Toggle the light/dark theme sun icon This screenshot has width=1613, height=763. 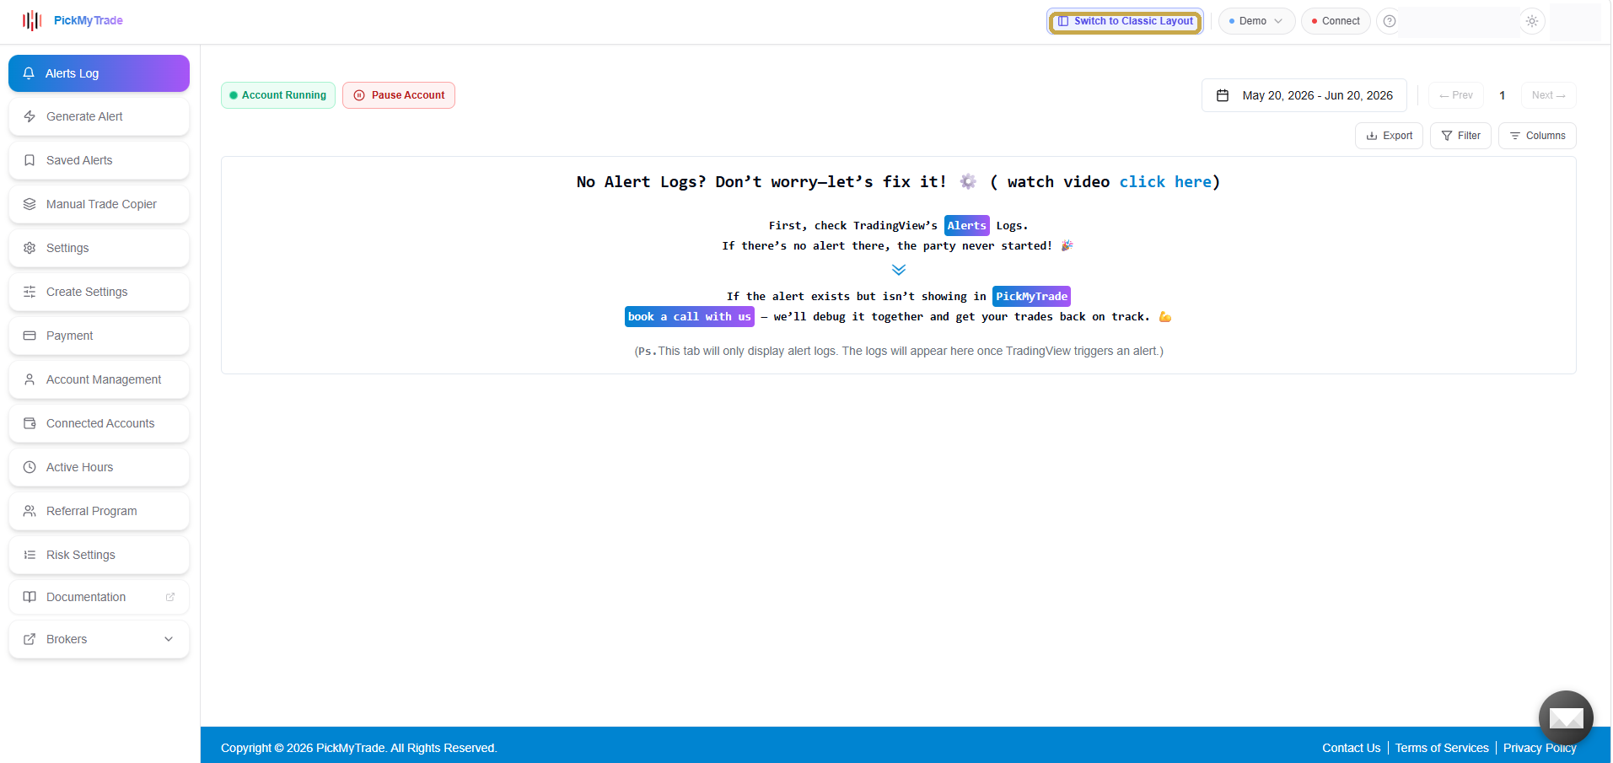1532,21
